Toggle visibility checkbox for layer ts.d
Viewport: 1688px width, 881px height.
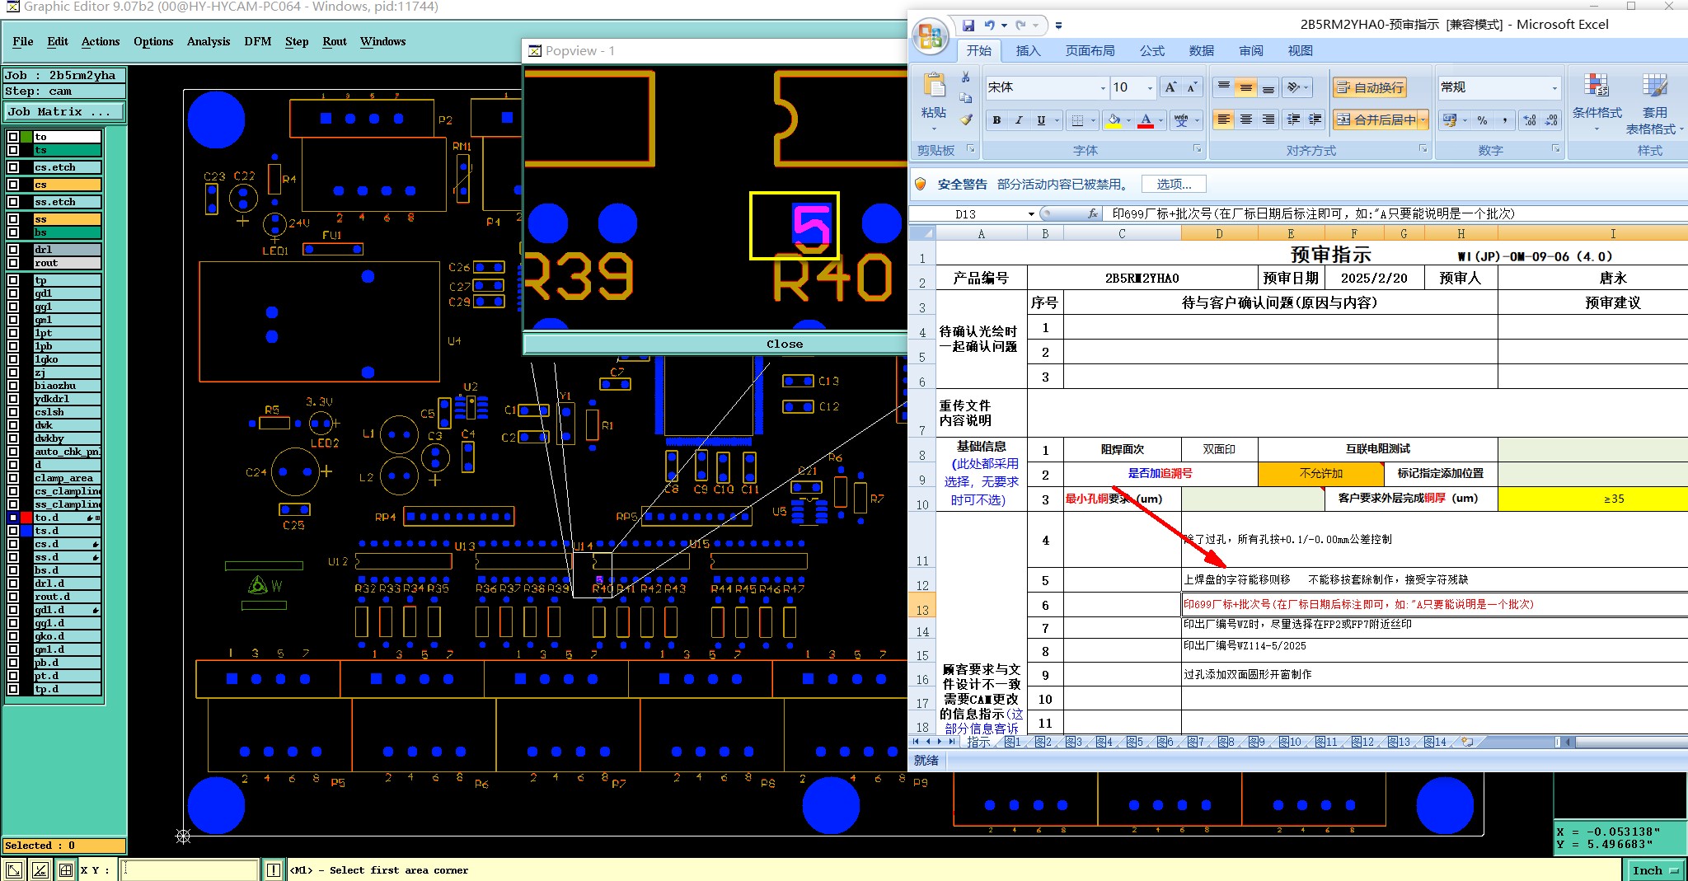13,531
